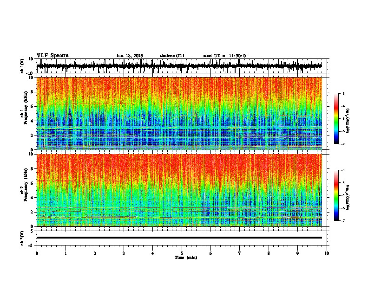This screenshot has height=284, width=368.
Task: Click the 'ch.1(V)' axis label
Action: tap(22, 66)
